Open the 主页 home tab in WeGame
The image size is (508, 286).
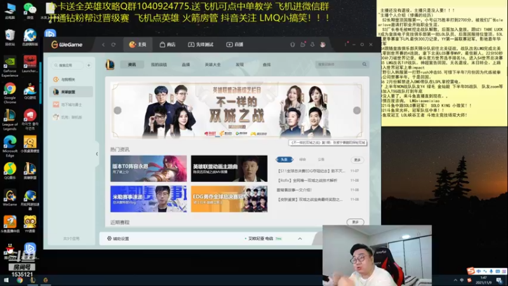pos(138,44)
